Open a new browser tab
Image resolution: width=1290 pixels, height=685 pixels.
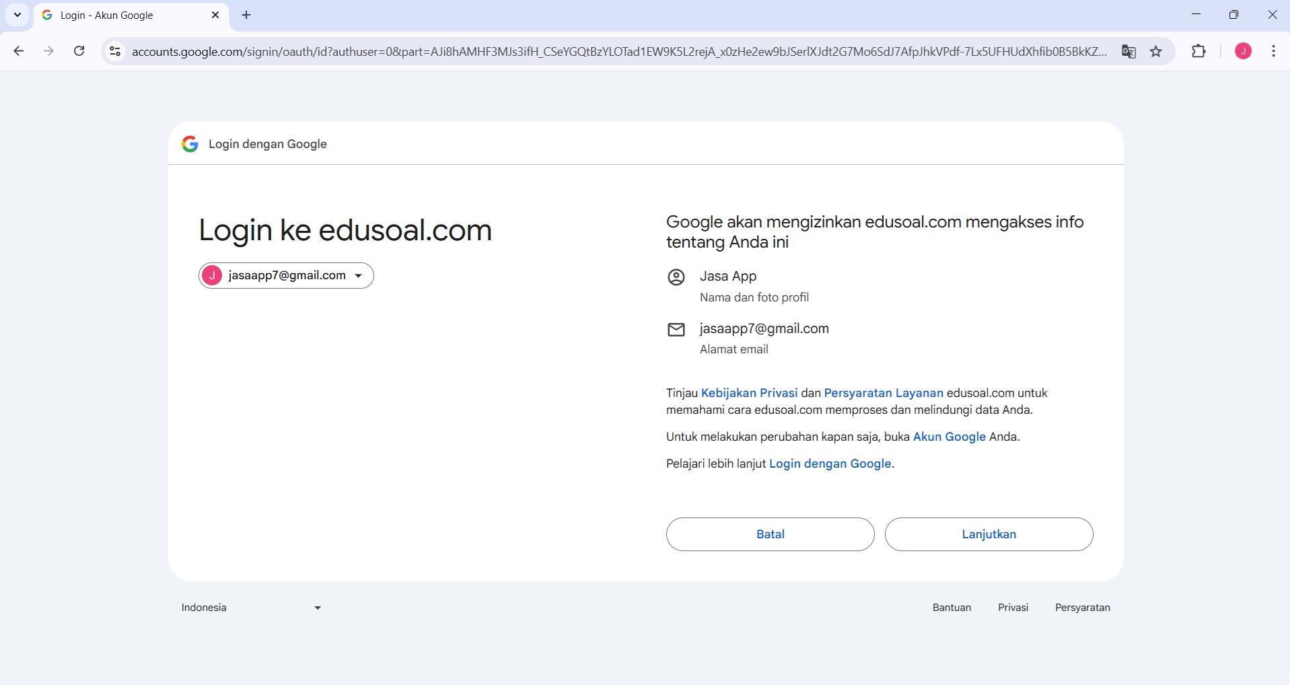point(246,15)
